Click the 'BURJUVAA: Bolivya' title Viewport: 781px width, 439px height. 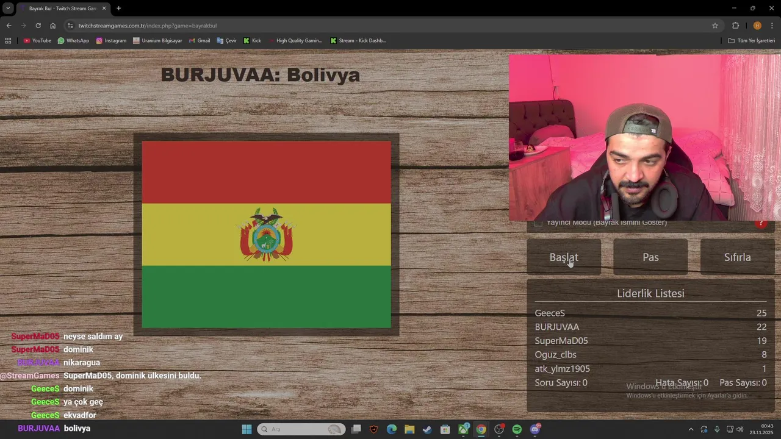[261, 75]
